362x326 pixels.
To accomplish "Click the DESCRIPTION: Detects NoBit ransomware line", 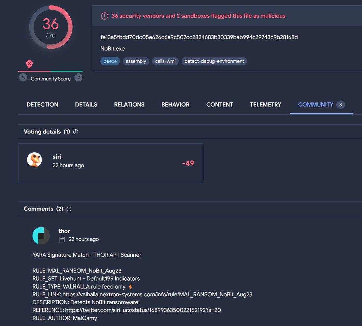I will (85, 302).
